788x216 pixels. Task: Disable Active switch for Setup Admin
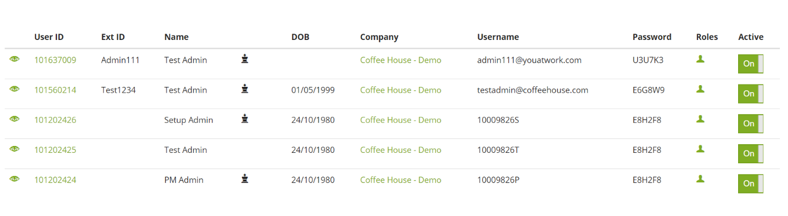click(x=750, y=123)
